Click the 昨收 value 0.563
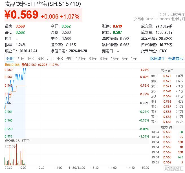This screenshot has height=173, width=185. tap(66, 32)
